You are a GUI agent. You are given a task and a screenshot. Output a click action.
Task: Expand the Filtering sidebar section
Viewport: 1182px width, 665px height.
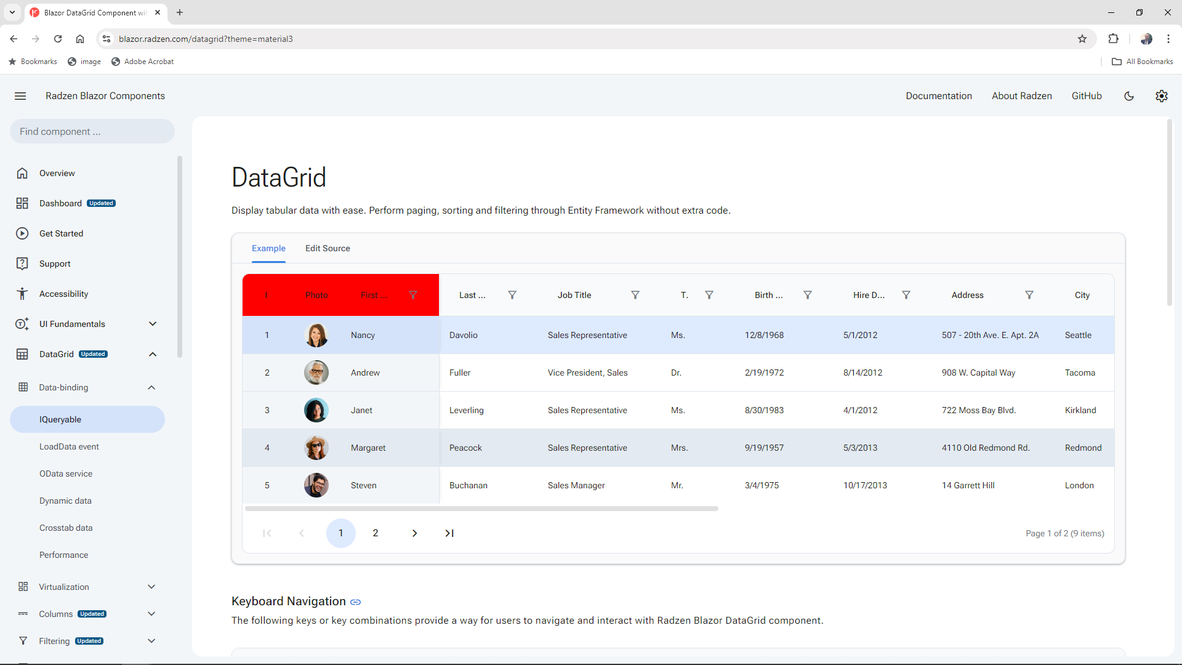[x=151, y=641]
